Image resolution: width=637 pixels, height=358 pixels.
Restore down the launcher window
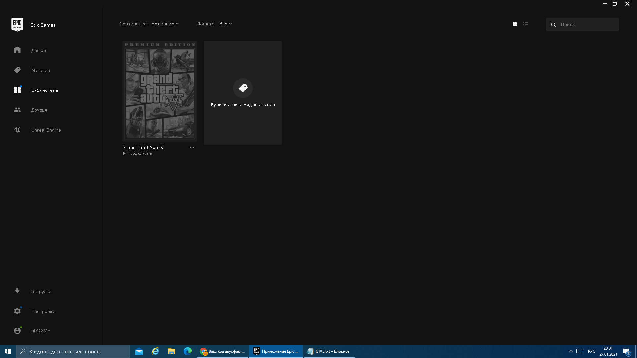614,4
